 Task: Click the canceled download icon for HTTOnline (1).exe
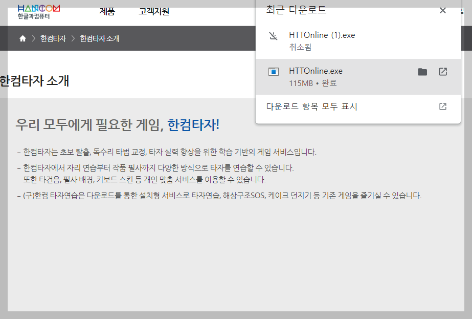tap(273, 36)
